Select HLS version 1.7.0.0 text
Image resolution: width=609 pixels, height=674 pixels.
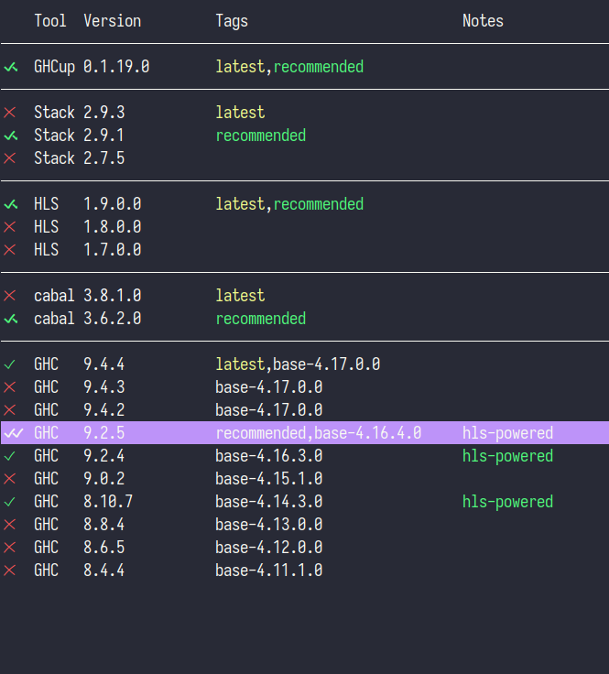(x=112, y=249)
